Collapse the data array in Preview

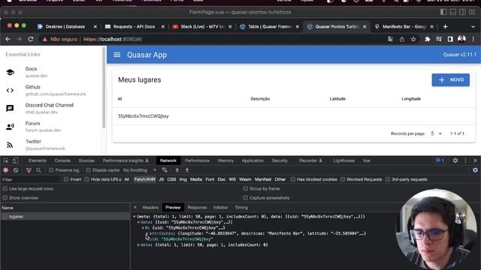tap(138, 222)
